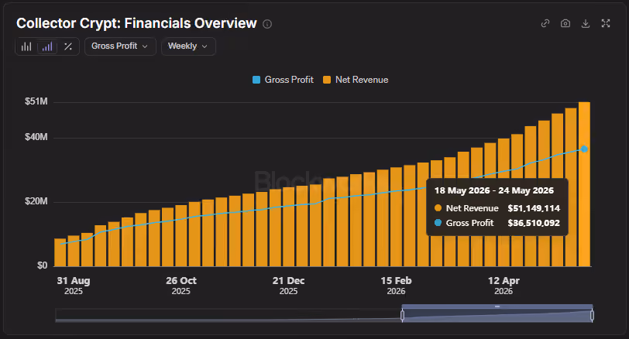Click the '15 Feb 2026' axis label

tap(396, 286)
